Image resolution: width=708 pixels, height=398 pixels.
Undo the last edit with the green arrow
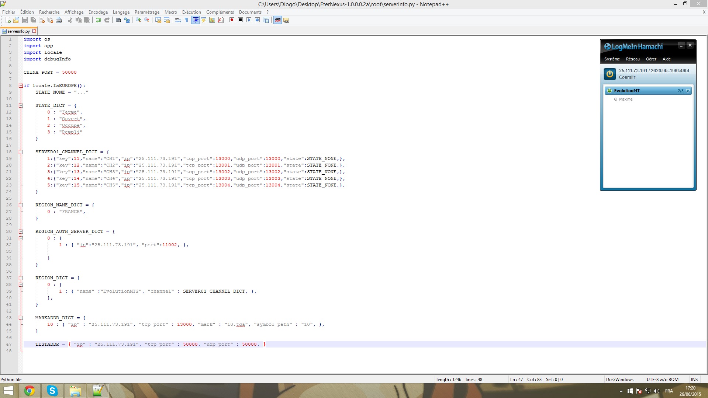tap(99, 20)
